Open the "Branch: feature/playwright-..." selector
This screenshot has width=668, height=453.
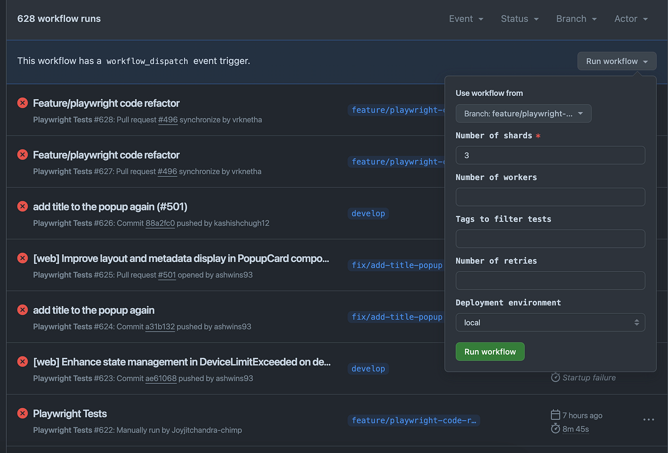(523, 114)
